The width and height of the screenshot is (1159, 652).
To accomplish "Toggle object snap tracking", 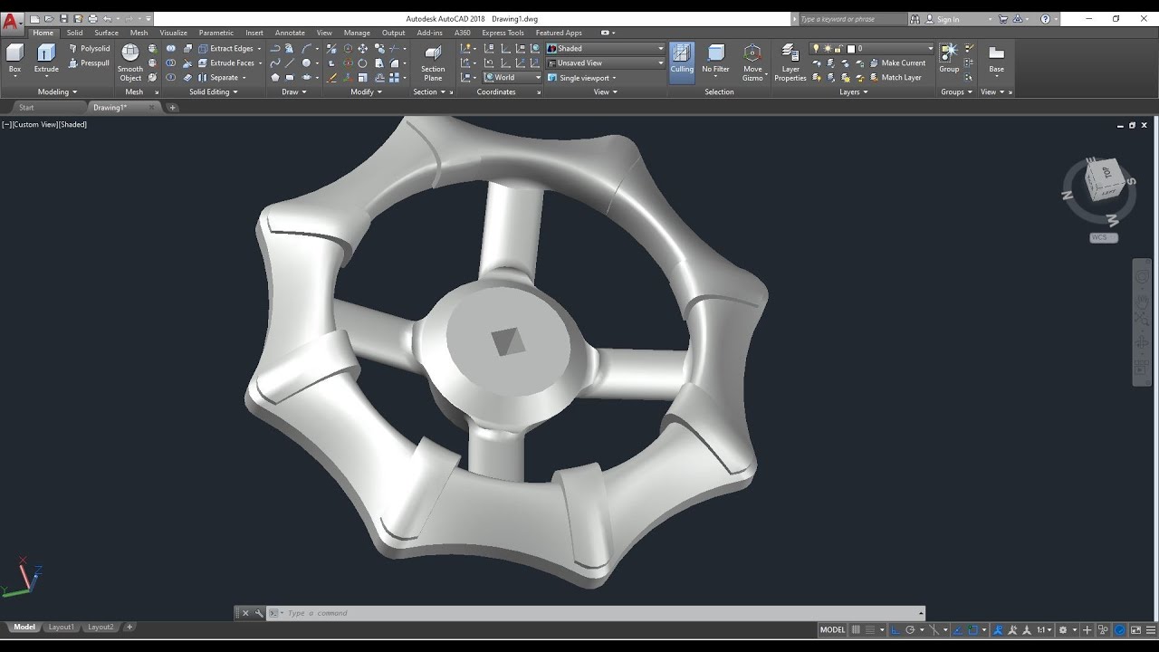I will [x=956, y=630].
